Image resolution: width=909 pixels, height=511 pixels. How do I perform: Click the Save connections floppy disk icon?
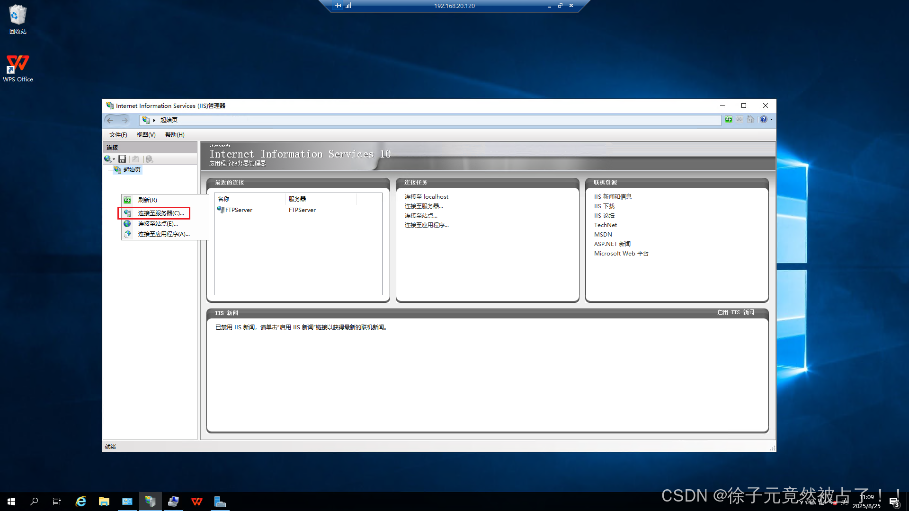coord(122,159)
